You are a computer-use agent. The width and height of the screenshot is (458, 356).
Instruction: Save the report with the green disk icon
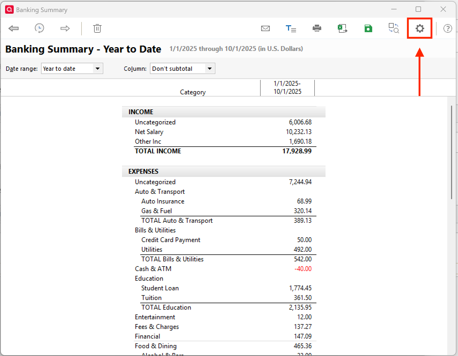(x=368, y=28)
